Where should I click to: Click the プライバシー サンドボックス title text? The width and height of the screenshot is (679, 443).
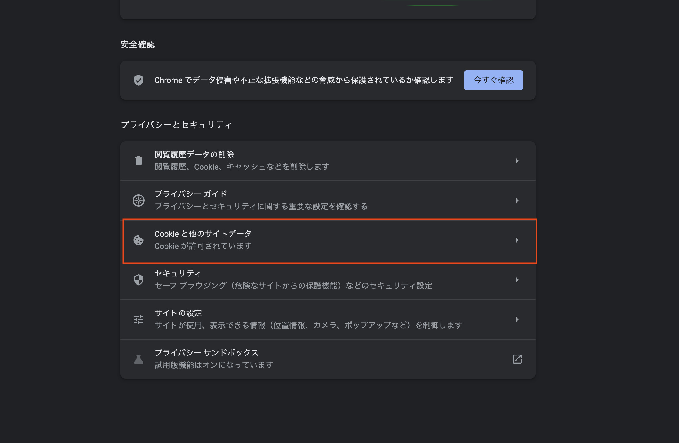(207, 353)
